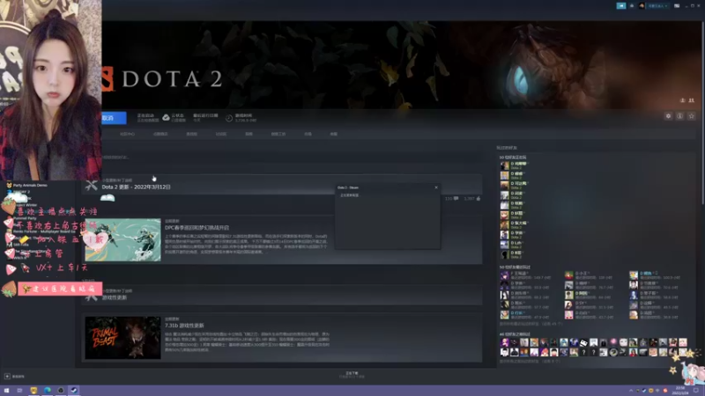Open the first game subnav tab (Community Hub)
This screenshot has width=705, height=396.
(x=127, y=134)
